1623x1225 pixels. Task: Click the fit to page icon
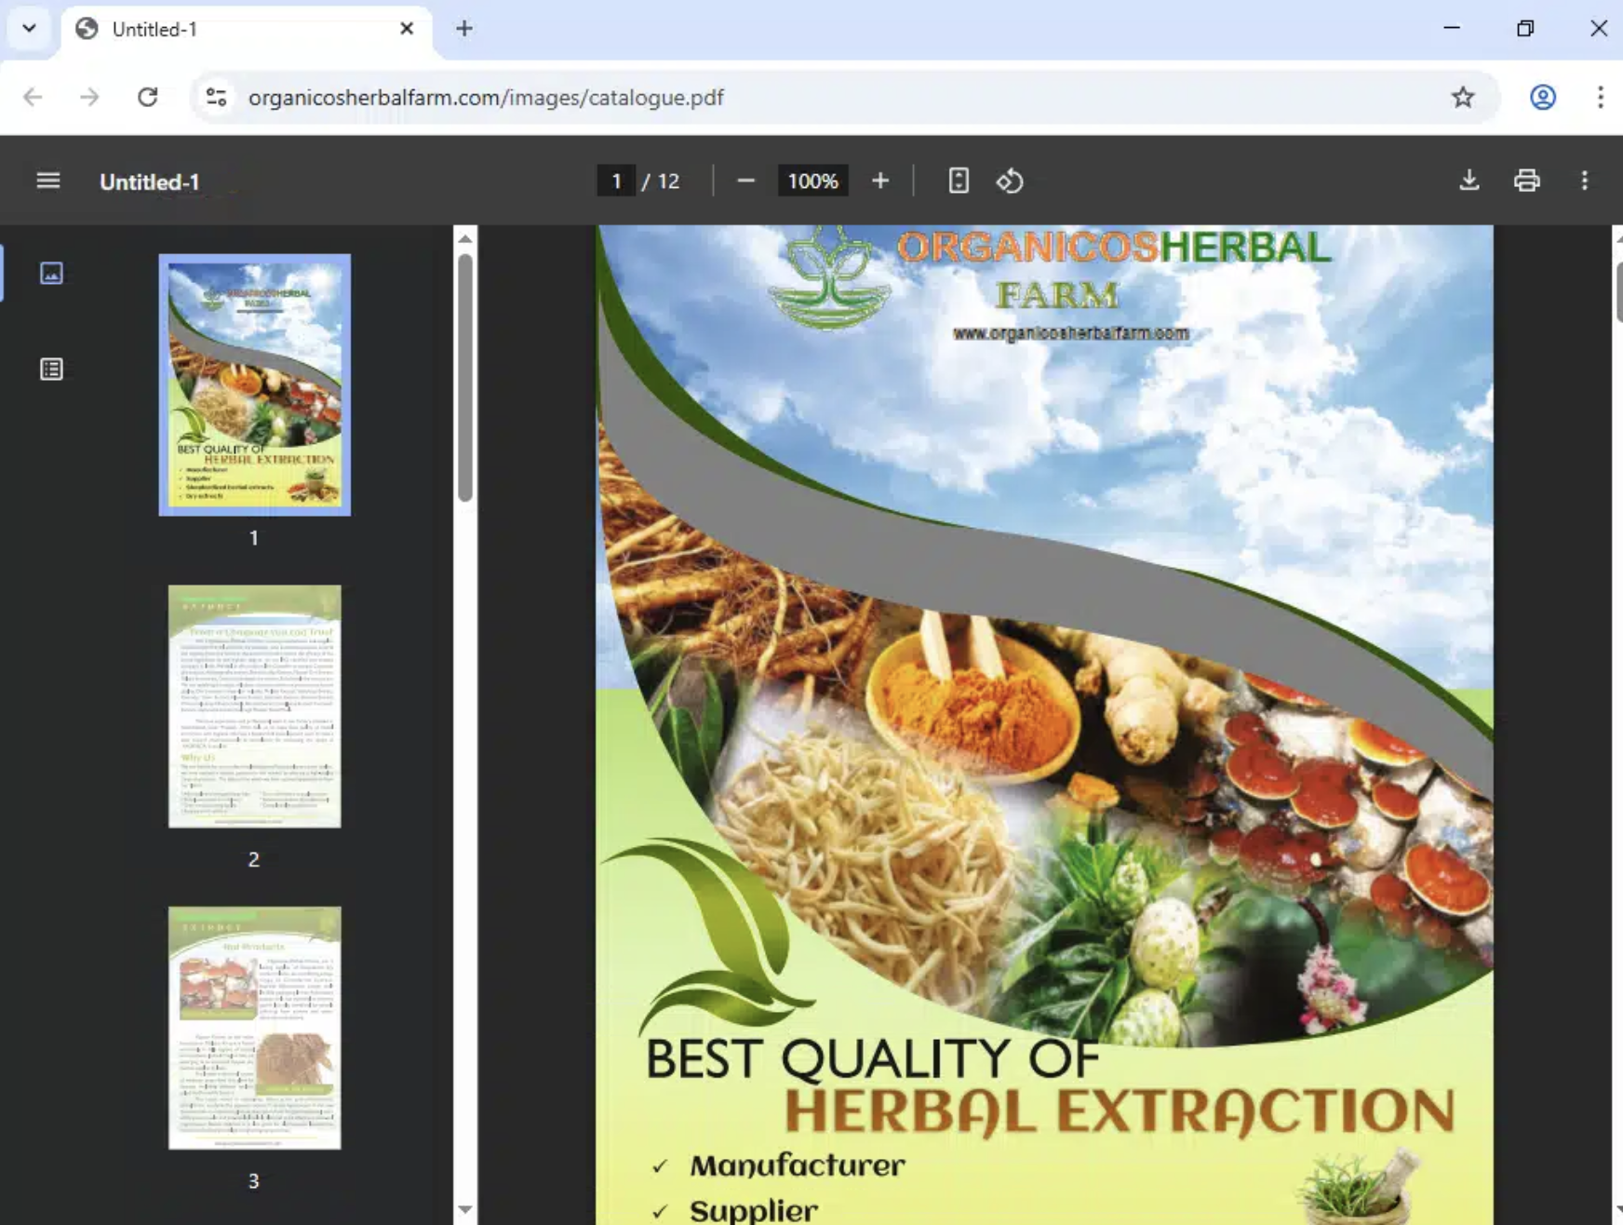pyautogui.click(x=959, y=181)
